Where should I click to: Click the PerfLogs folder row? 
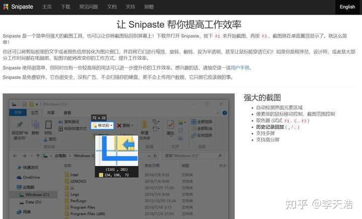click(76, 201)
